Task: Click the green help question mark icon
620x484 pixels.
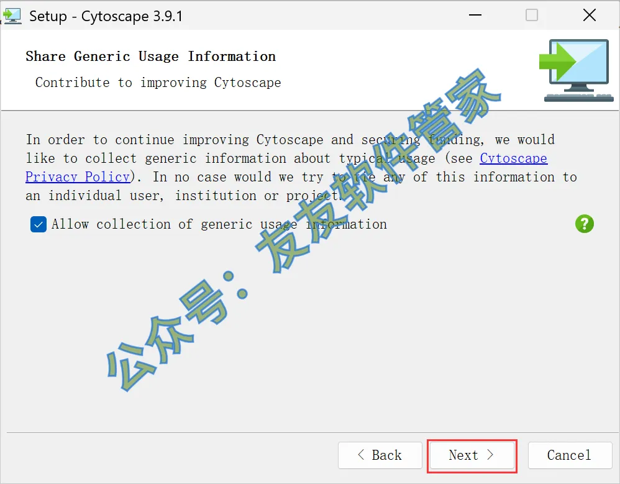Action: 585,224
